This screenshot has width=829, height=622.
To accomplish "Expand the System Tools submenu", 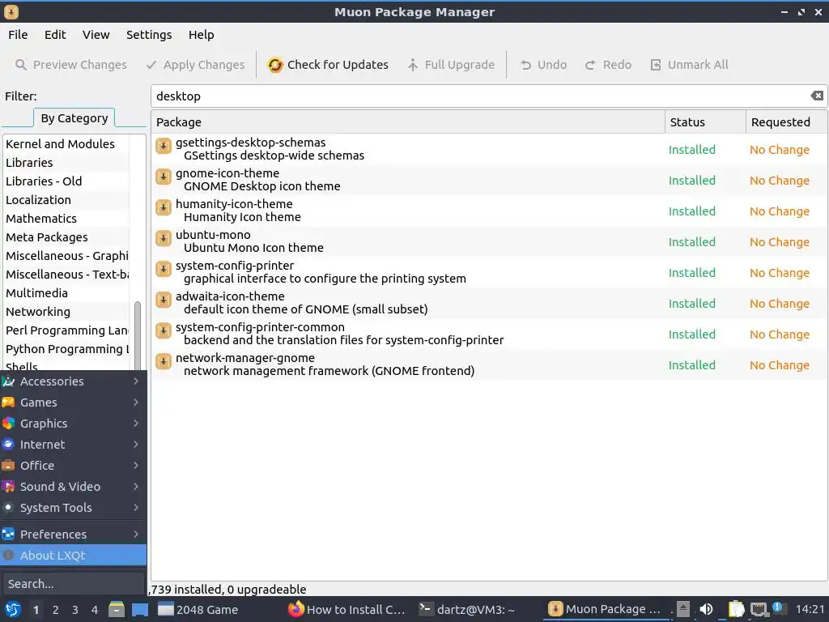I will click(74, 508).
